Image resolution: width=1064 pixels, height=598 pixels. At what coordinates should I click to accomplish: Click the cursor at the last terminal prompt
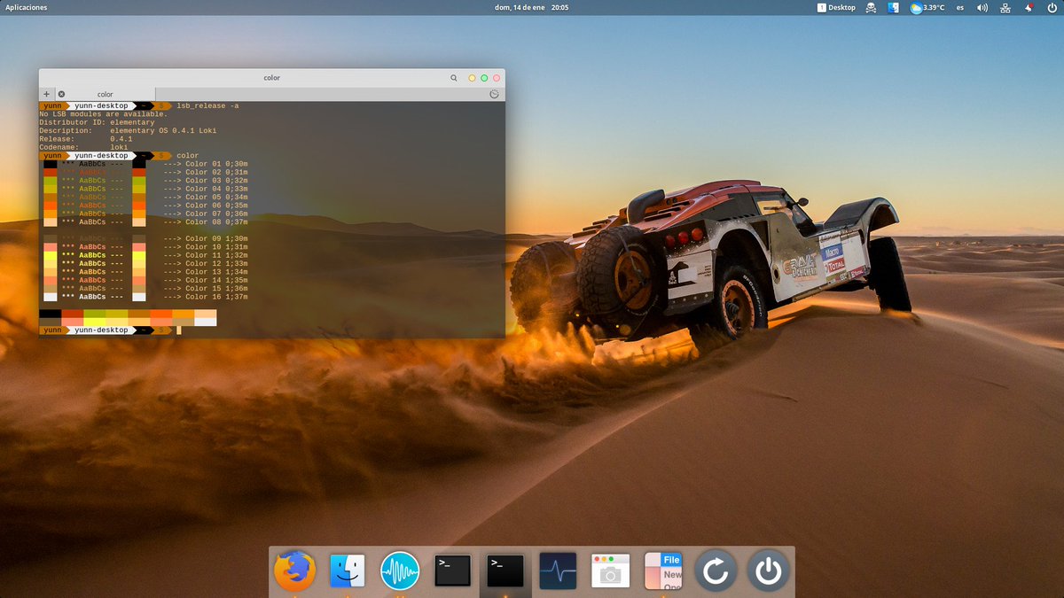pyautogui.click(x=178, y=330)
